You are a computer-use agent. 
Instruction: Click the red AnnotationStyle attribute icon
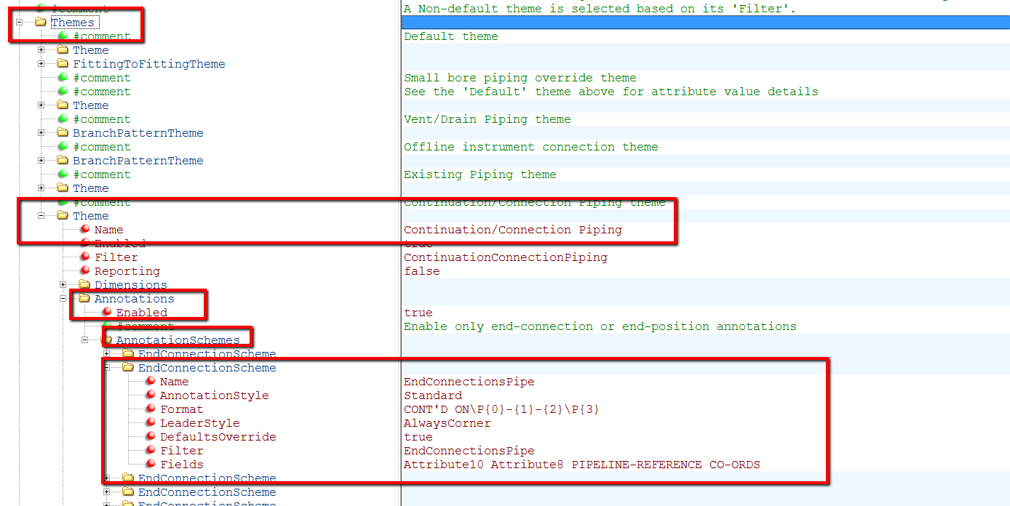click(151, 395)
